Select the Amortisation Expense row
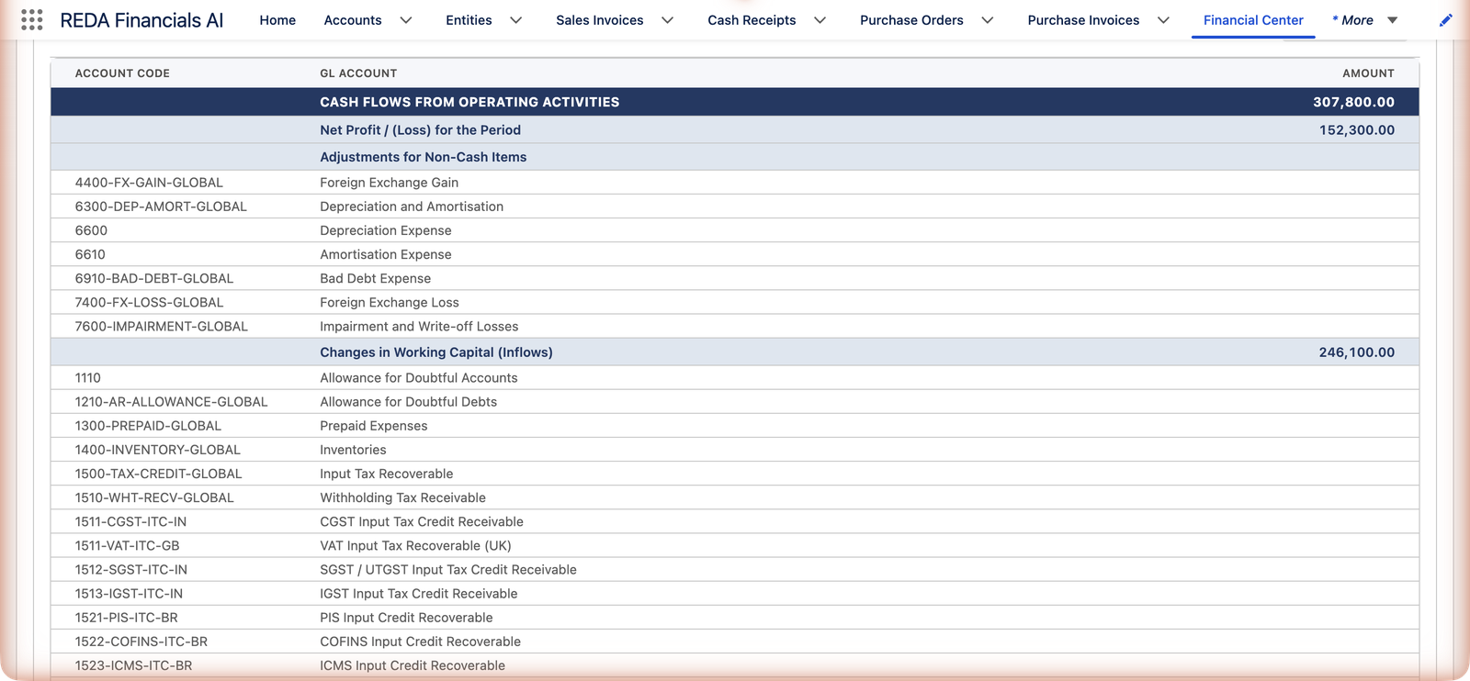 pos(735,254)
